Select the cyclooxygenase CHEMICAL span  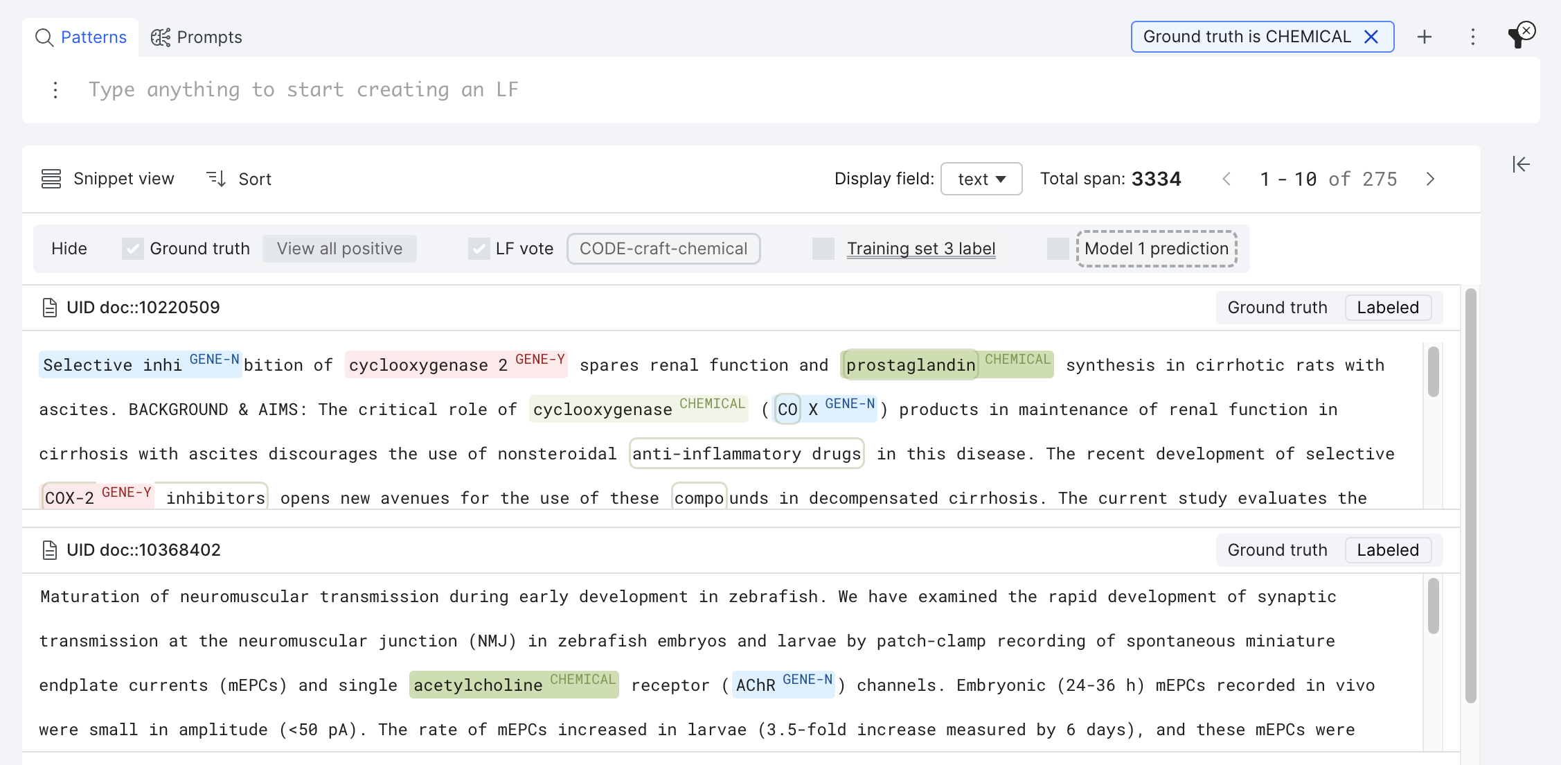(x=639, y=409)
